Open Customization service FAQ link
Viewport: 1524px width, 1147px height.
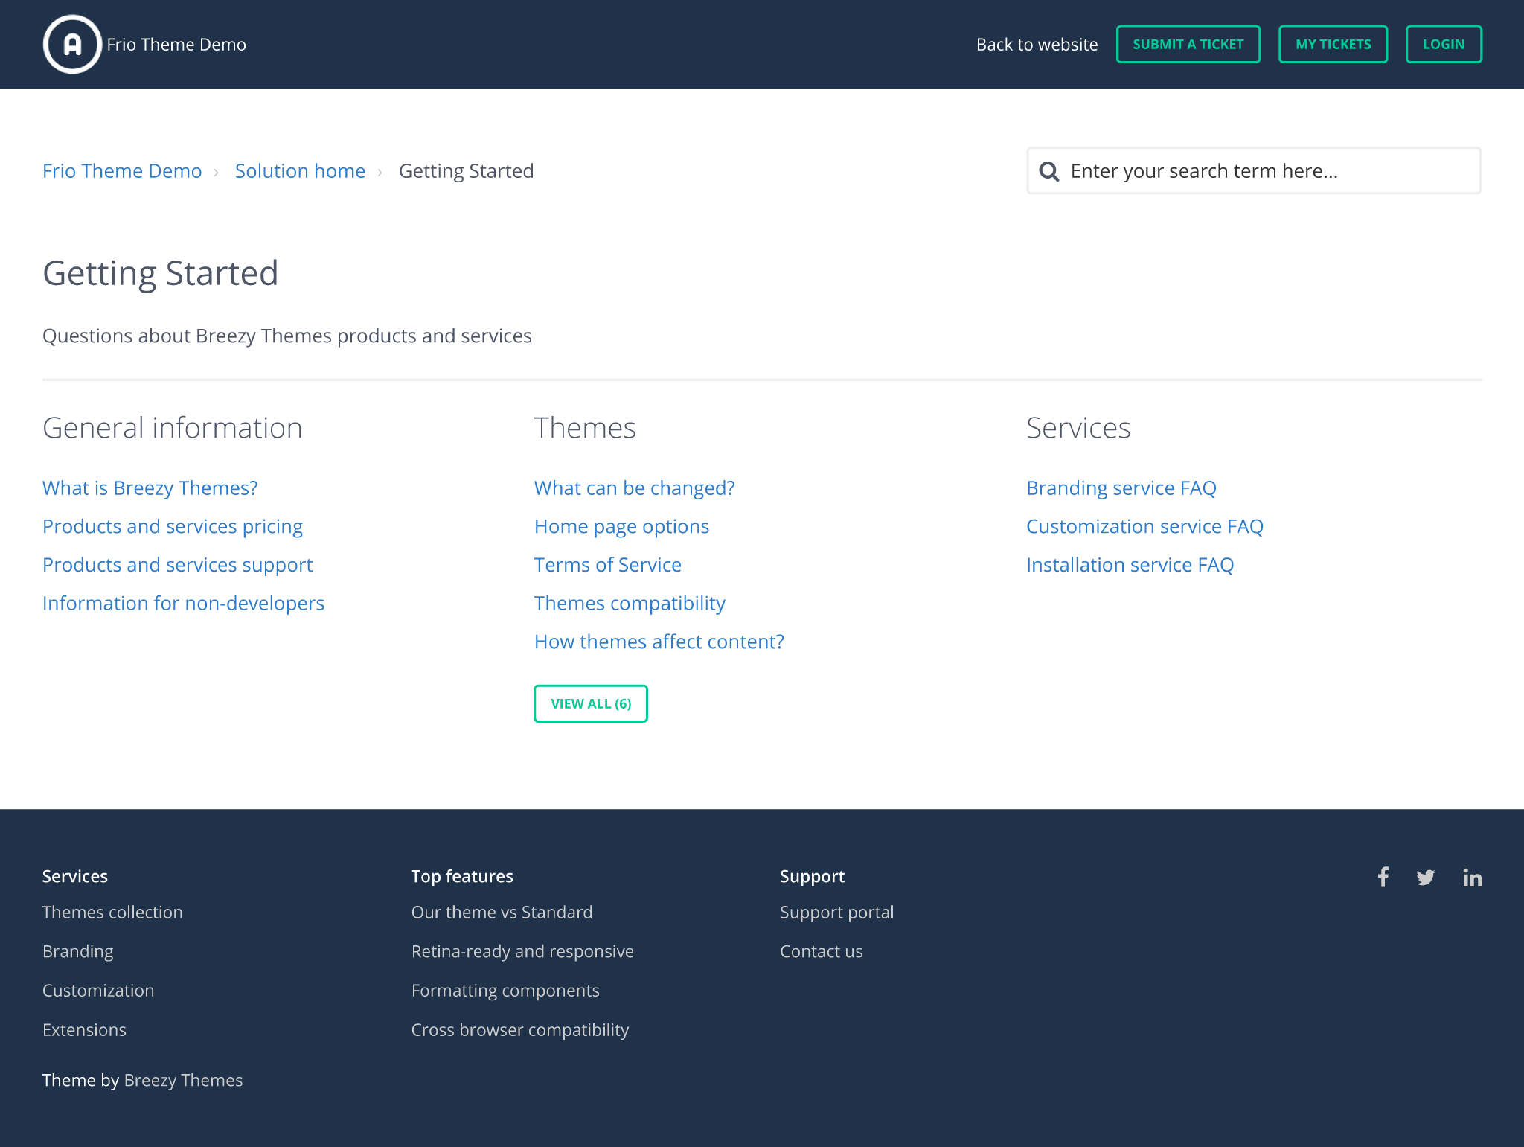[x=1144, y=527]
